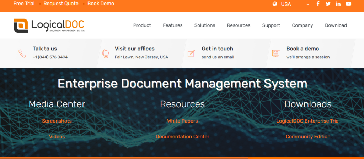Open the Features menu
This screenshot has height=159, width=364.
pyautogui.click(x=172, y=25)
